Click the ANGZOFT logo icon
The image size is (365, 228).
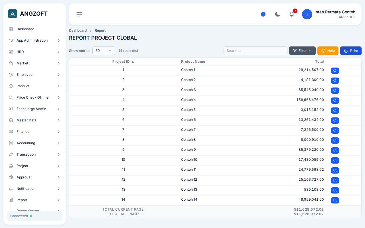[13, 14]
